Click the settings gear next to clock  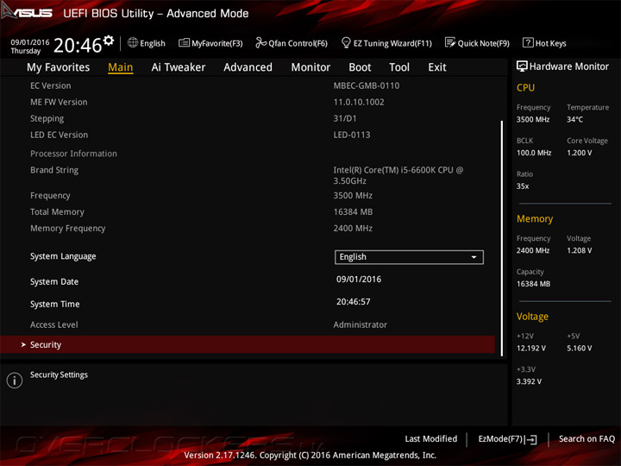point(109,40)
